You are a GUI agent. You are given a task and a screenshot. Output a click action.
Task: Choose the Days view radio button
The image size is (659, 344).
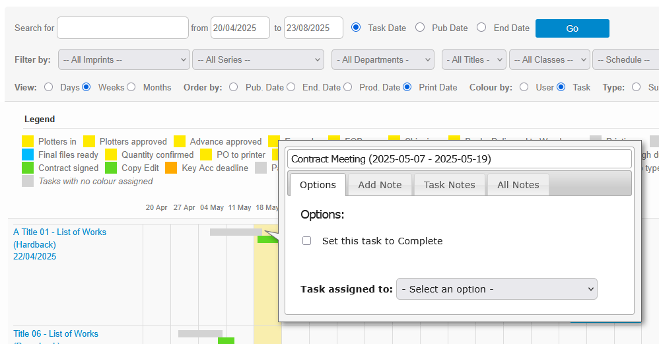tap(49, 87)
